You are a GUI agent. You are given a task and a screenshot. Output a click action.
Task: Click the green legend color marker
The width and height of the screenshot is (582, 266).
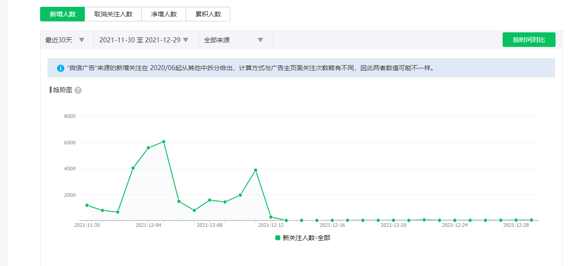(x=278, y=238)
